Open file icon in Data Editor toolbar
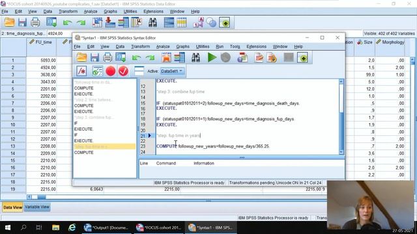 [9, 23]
